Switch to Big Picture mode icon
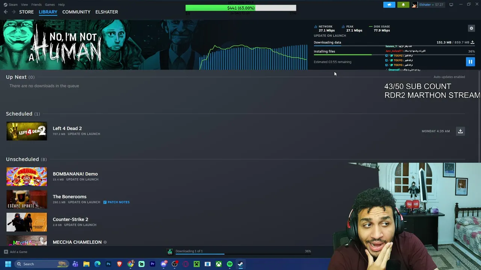This screenshot has height=270, width=481. [x=451, y=4]
